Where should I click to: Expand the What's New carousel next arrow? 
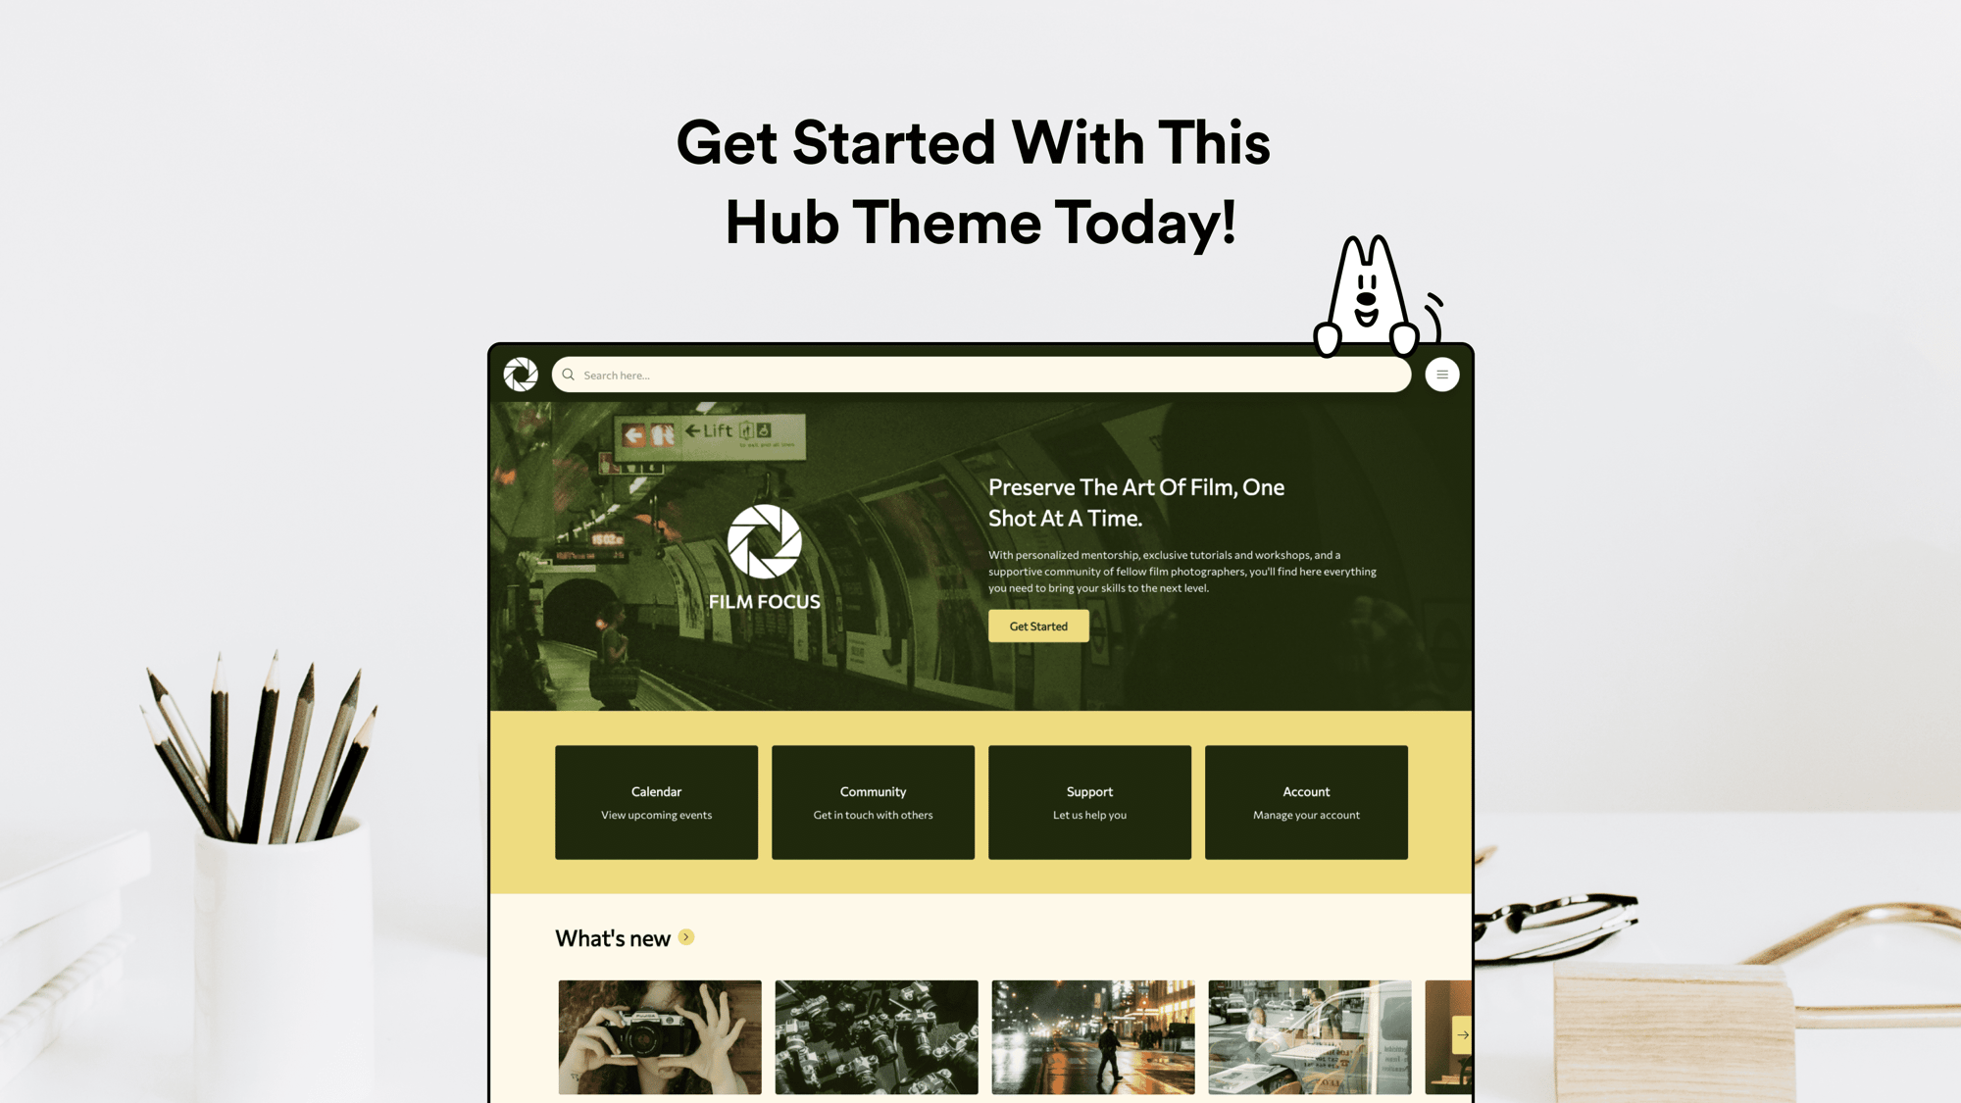(x=1459, y=1035)
